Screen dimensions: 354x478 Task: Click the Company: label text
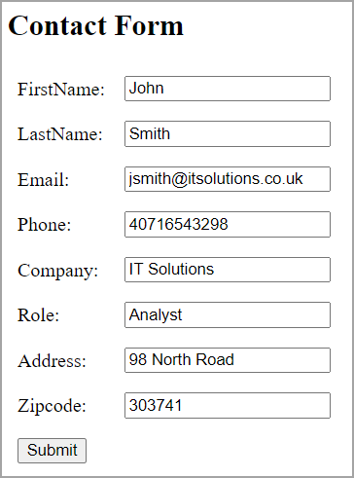58,271
